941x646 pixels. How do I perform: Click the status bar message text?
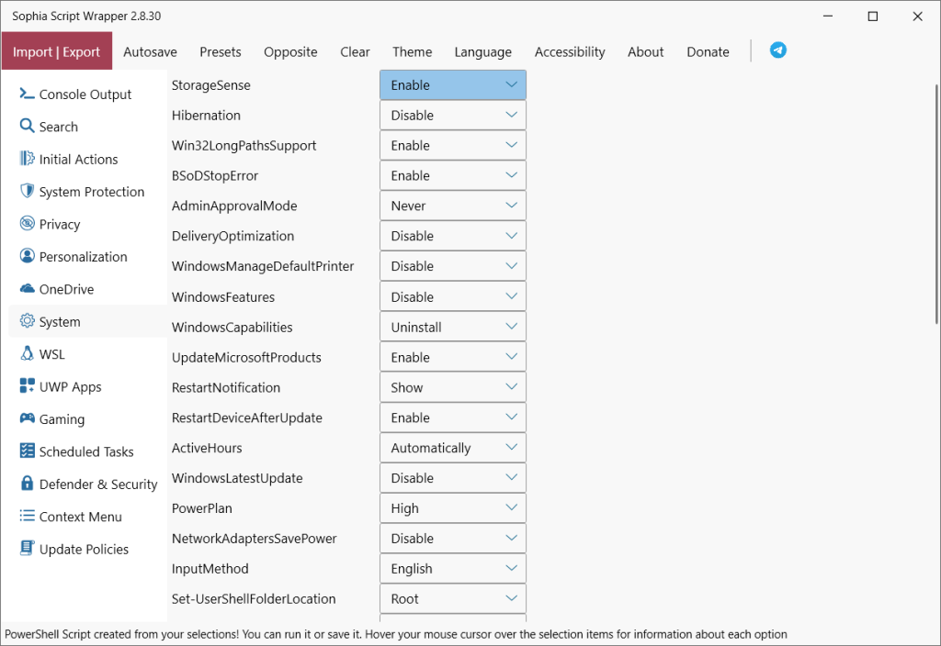point(395,634)
